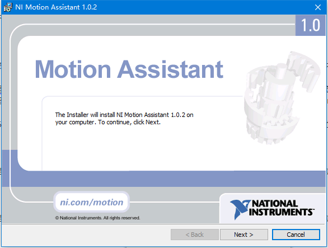Click the word Assistant in the heading
328x248 pixels.
coord(170,69)
